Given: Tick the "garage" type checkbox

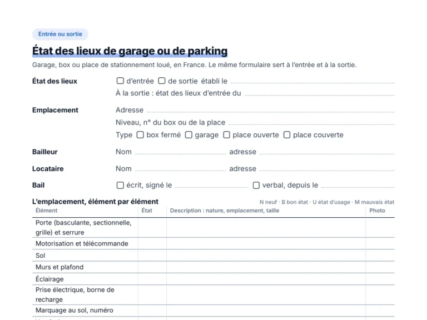Looking at the screenshot, I should tap(188, 134).
